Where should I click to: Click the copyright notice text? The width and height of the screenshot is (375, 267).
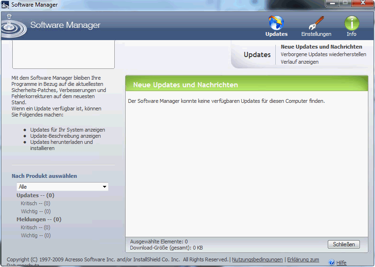pos(118,259)
